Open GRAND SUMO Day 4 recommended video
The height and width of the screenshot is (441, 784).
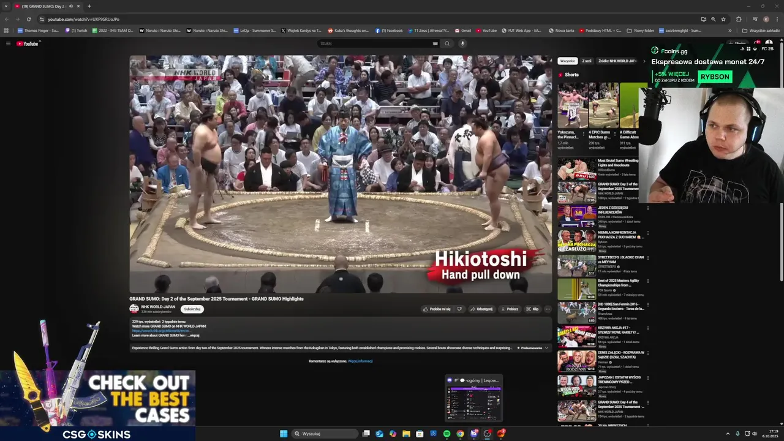tap(576, 410)
